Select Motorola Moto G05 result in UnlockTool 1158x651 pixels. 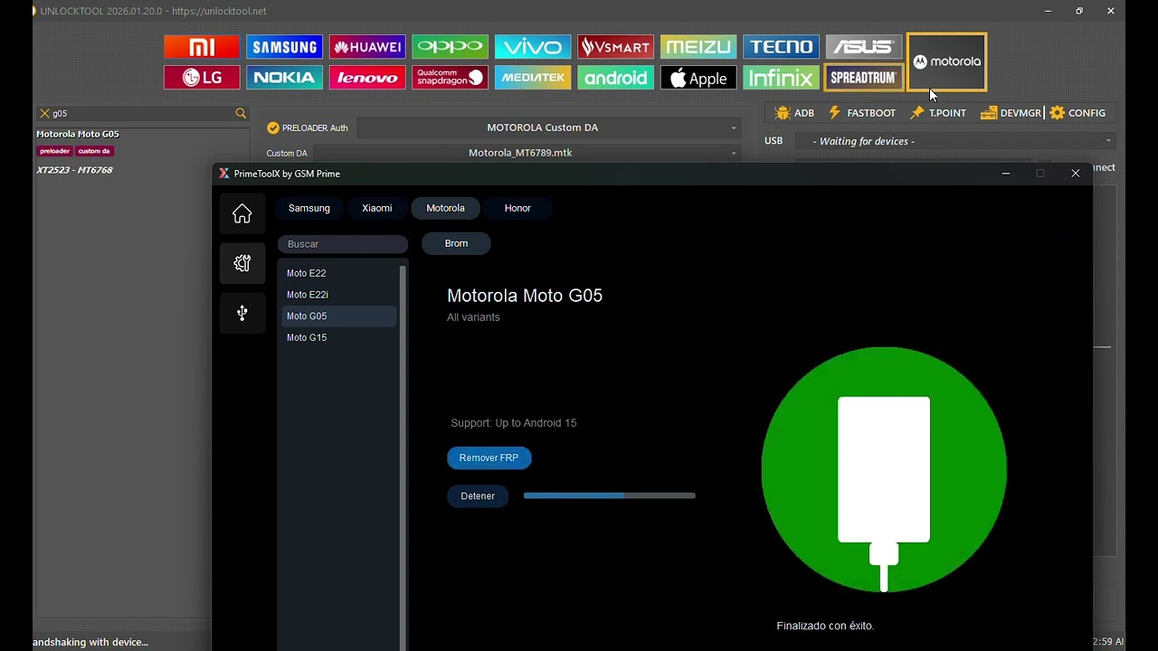tap(78, 134)
